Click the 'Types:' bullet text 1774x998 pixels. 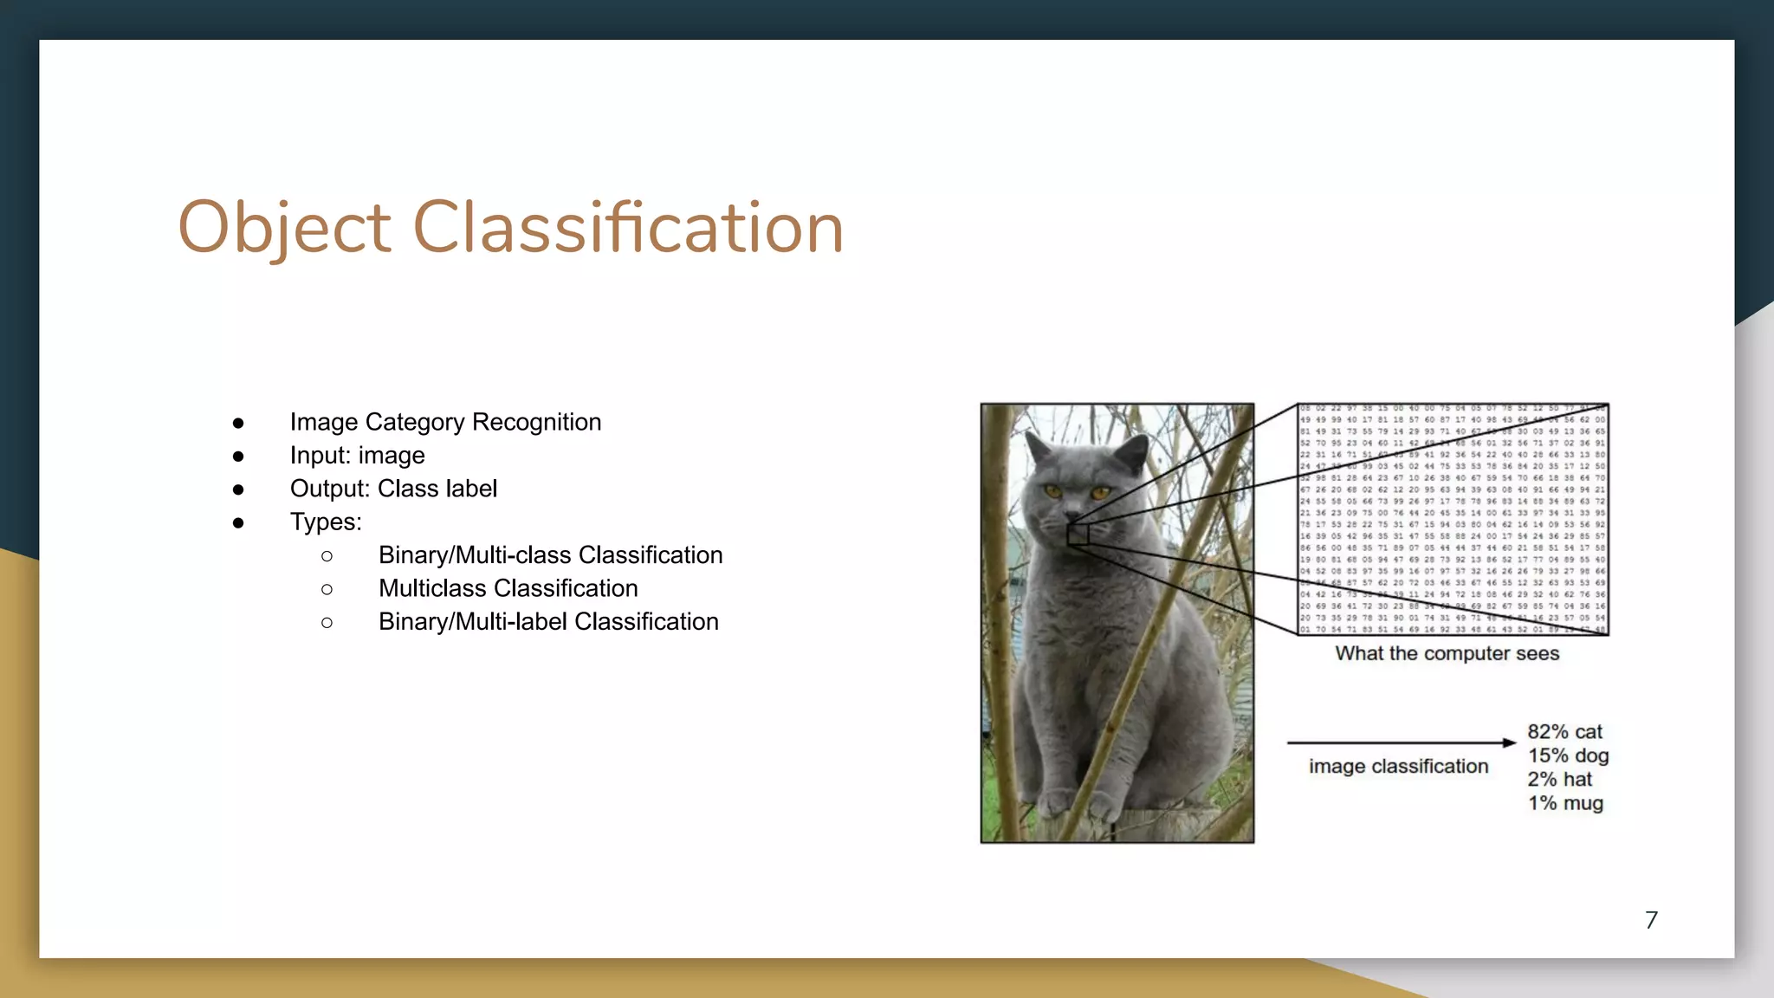point(326,522)
